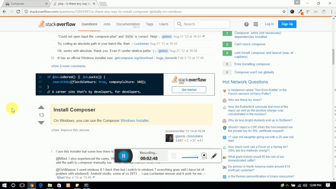
Task: Switch to Chrome in the taskbar
Action: 31,185
